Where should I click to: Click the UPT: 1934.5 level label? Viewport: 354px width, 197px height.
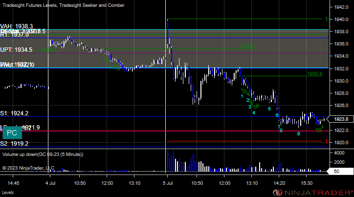click(16, 50)
